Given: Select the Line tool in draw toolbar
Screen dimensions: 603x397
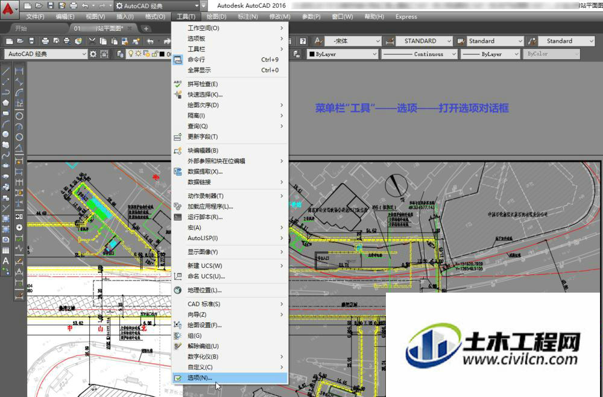Looking at the screenshot, I should tap(6, 71).
